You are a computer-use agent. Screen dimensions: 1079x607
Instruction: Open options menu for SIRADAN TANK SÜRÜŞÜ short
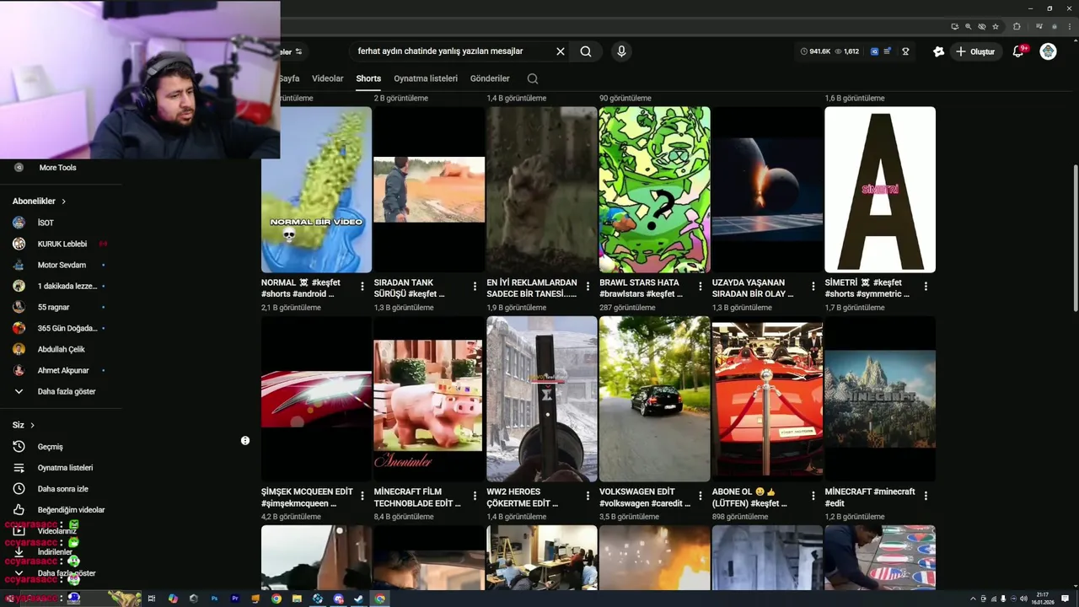click(475, 287)
